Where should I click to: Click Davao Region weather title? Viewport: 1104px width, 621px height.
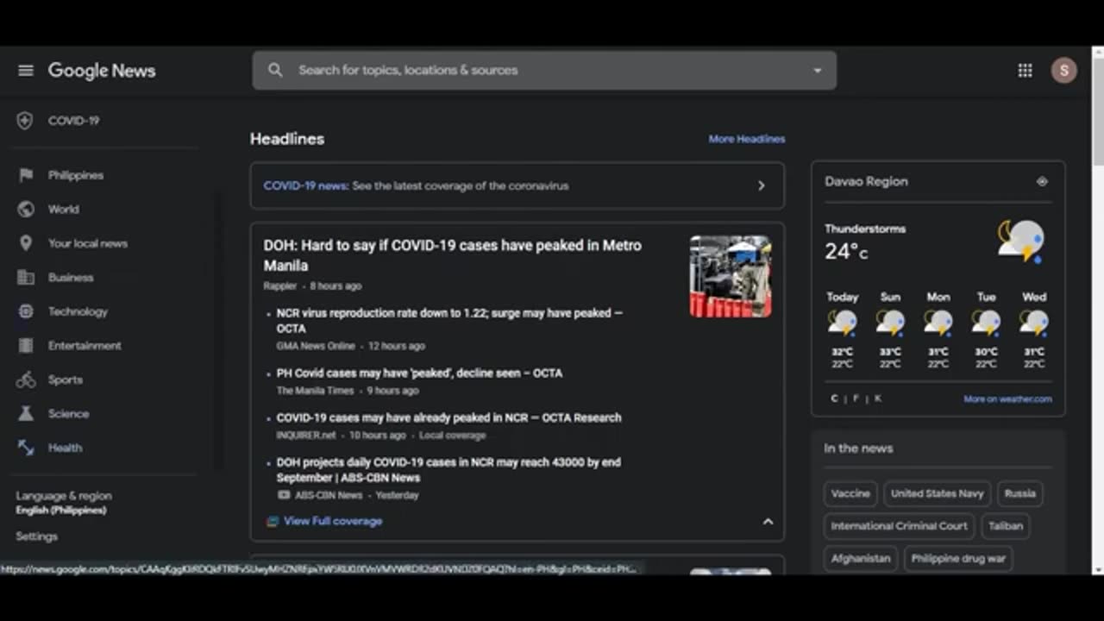866,182
